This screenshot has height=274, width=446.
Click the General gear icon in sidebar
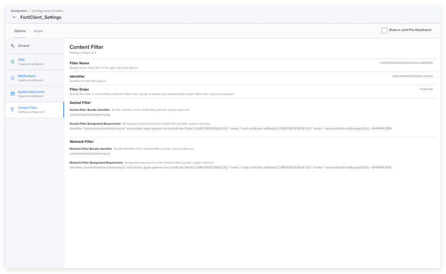point(13,46)
